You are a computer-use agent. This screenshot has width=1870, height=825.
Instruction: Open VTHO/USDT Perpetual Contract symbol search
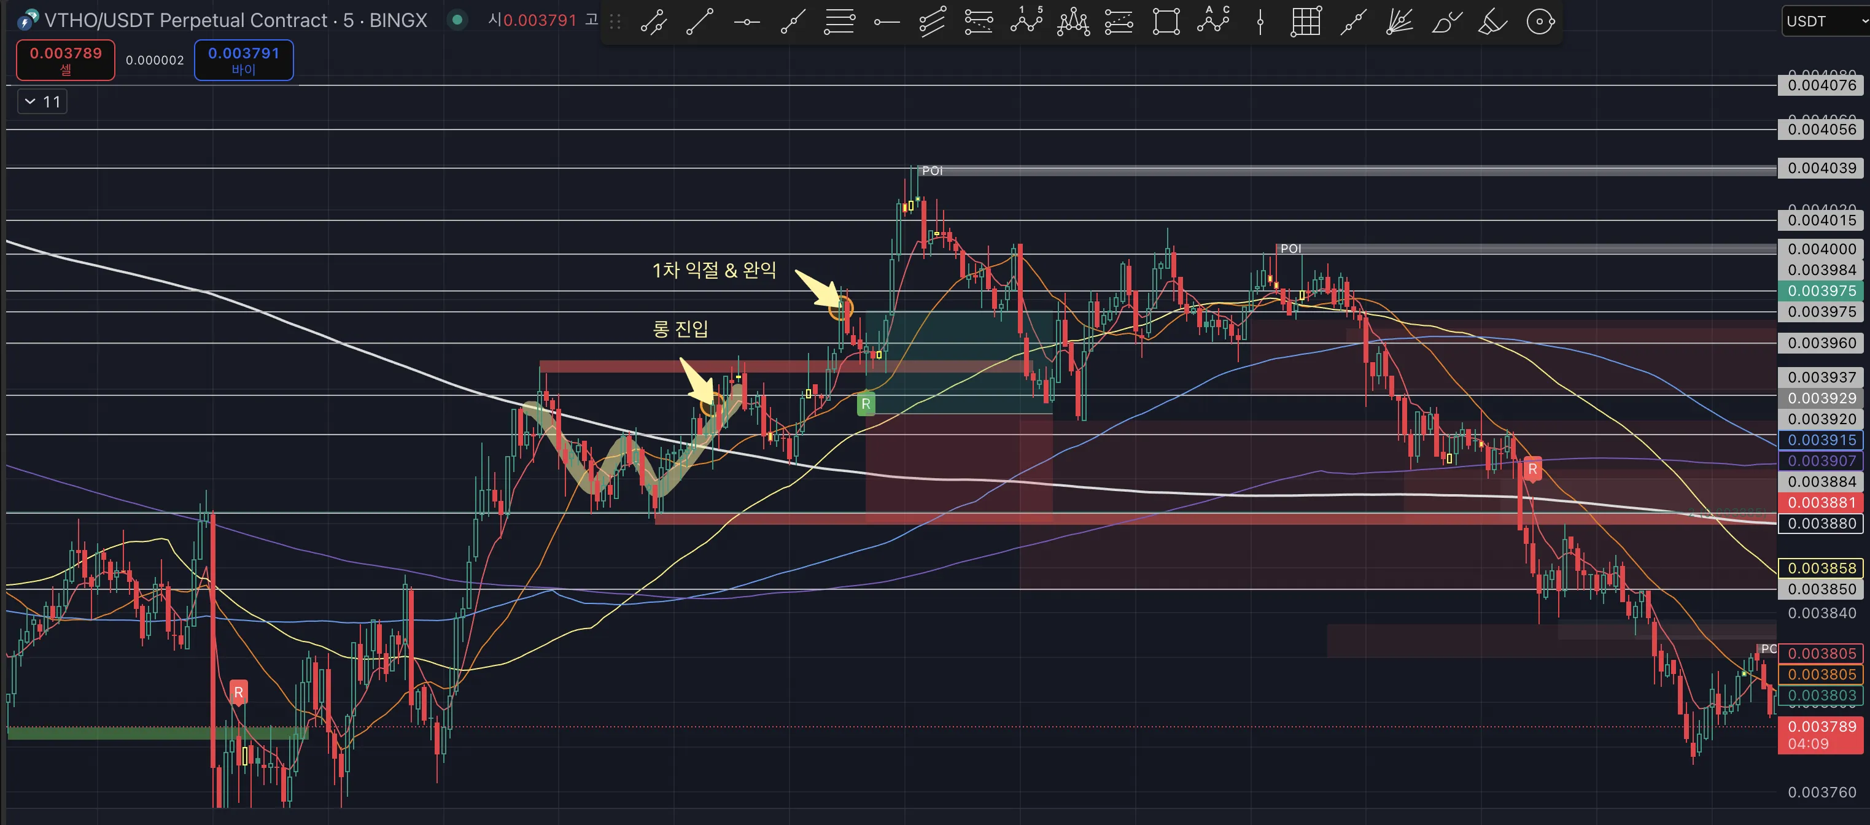click(235, 20)
